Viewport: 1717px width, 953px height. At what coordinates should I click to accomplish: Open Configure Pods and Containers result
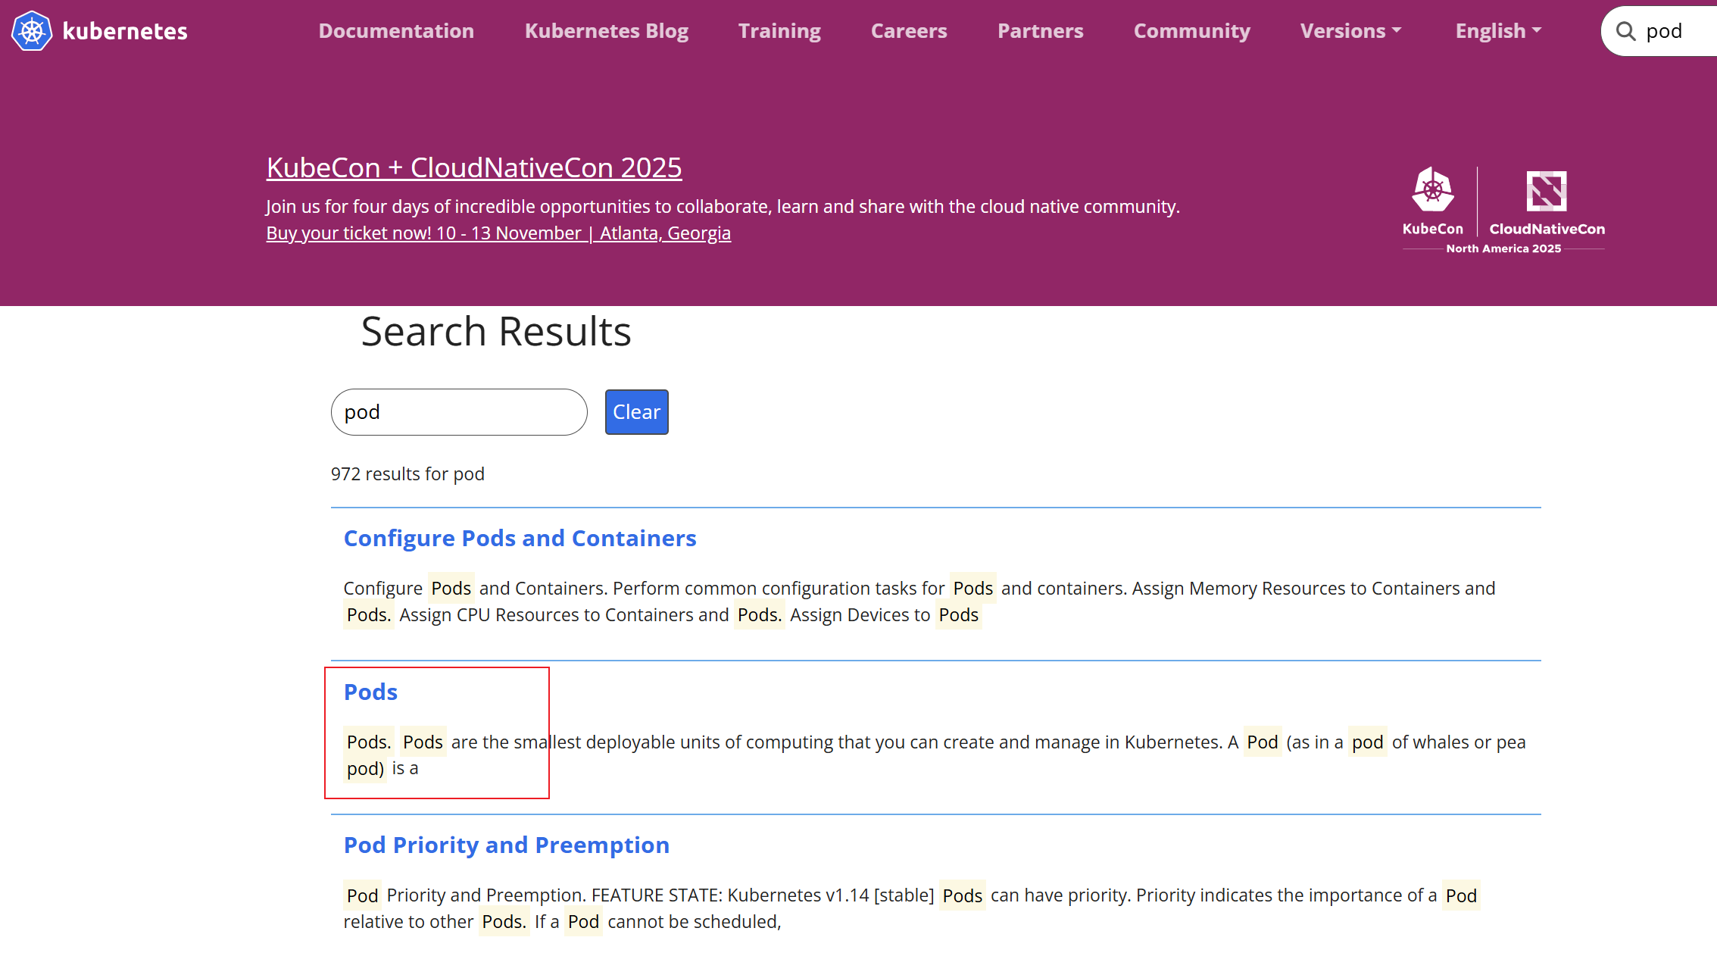[x=520, y=538]
